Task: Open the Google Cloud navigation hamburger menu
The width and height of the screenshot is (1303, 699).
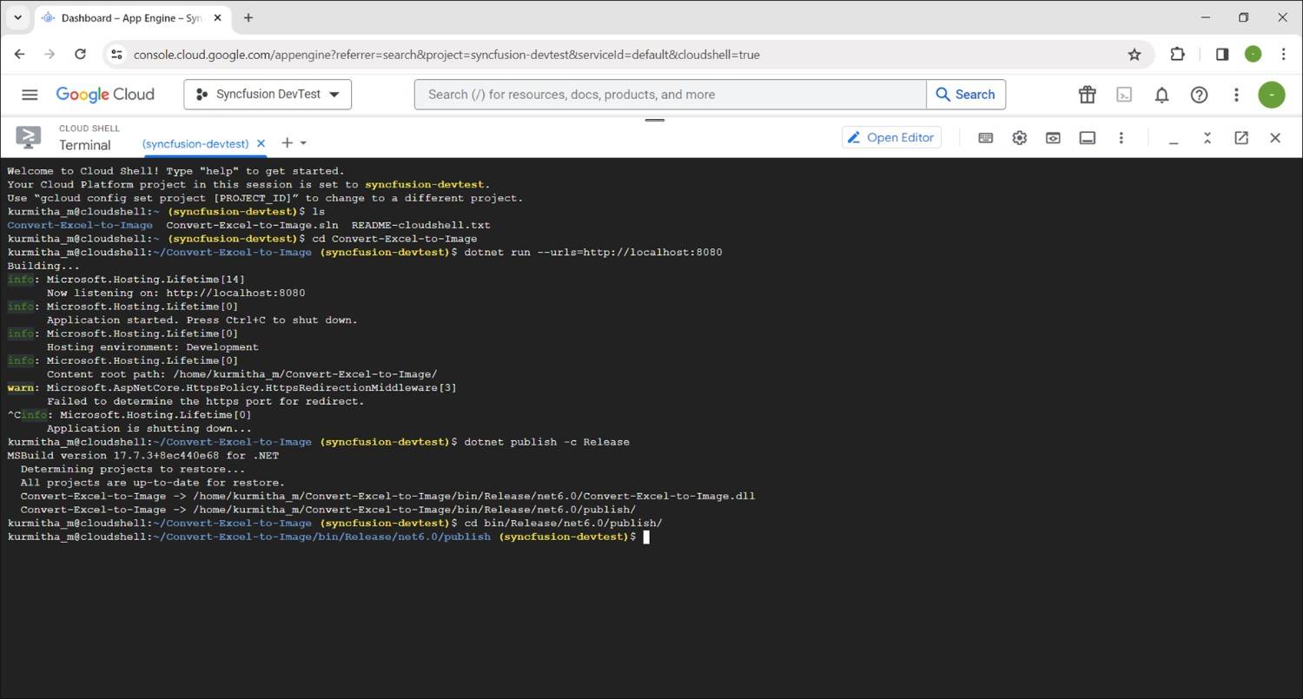Action: pyautogui.click(x=30, y=95)
